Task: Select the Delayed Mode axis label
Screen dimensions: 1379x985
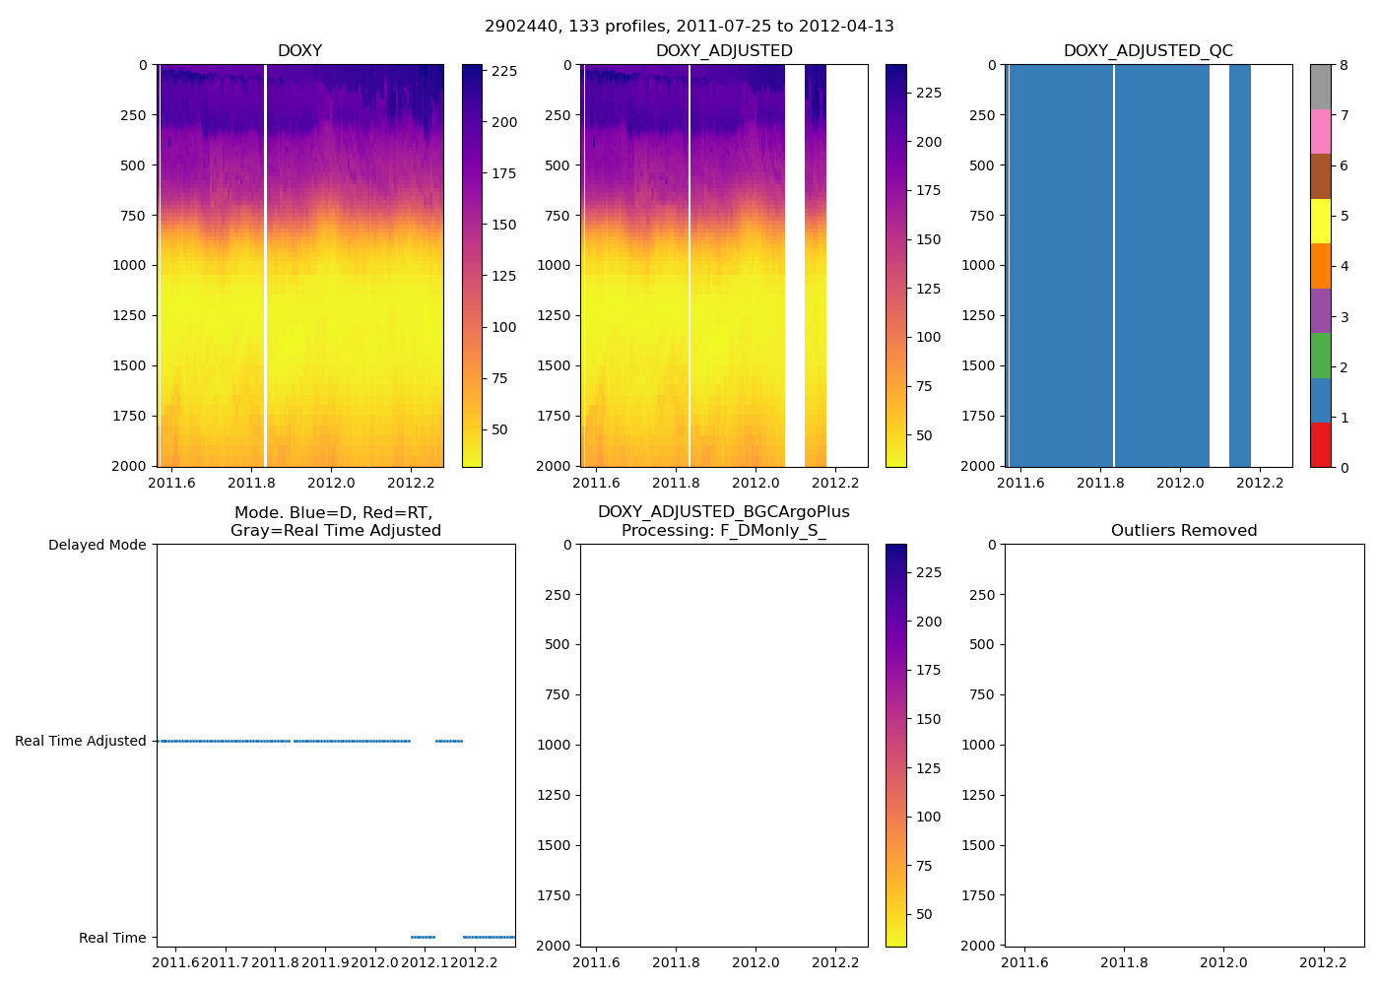Action: tap(97, 545)
